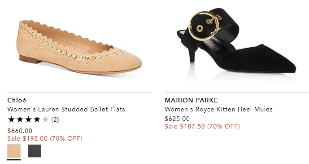309x164 pixels.
Task: Click the first rating star
Action: point(11,120)
